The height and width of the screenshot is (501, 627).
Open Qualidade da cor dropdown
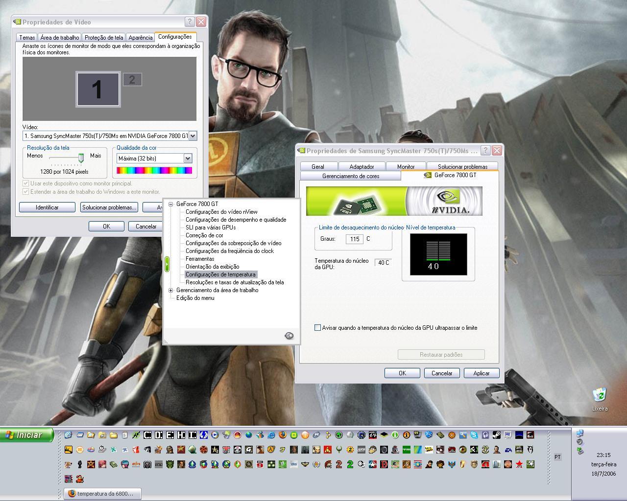pyautogui.click(x=188, y=158)
